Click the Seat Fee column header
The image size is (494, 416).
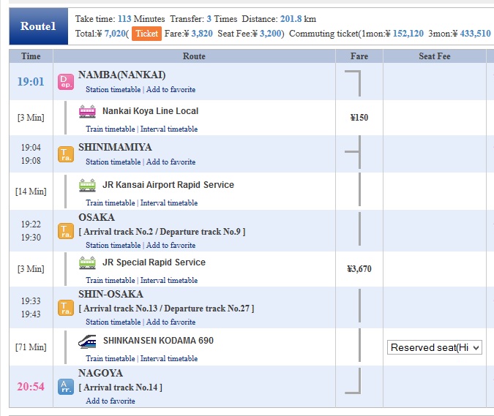pyautogui.click(x=435, y=56)
